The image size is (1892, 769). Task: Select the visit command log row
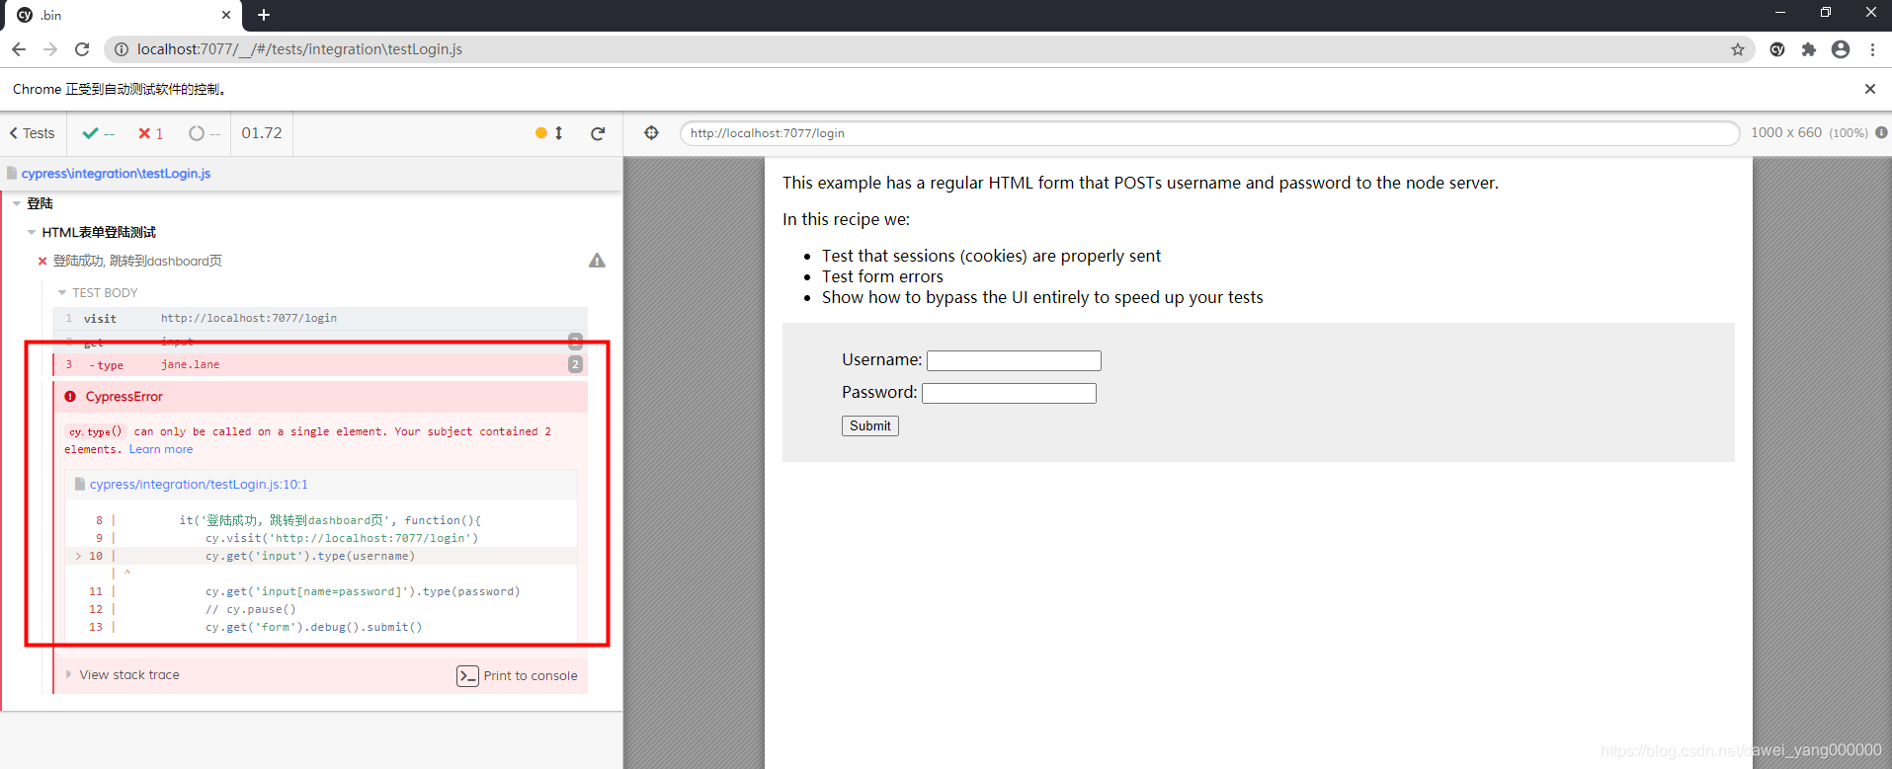pos(320,318)
